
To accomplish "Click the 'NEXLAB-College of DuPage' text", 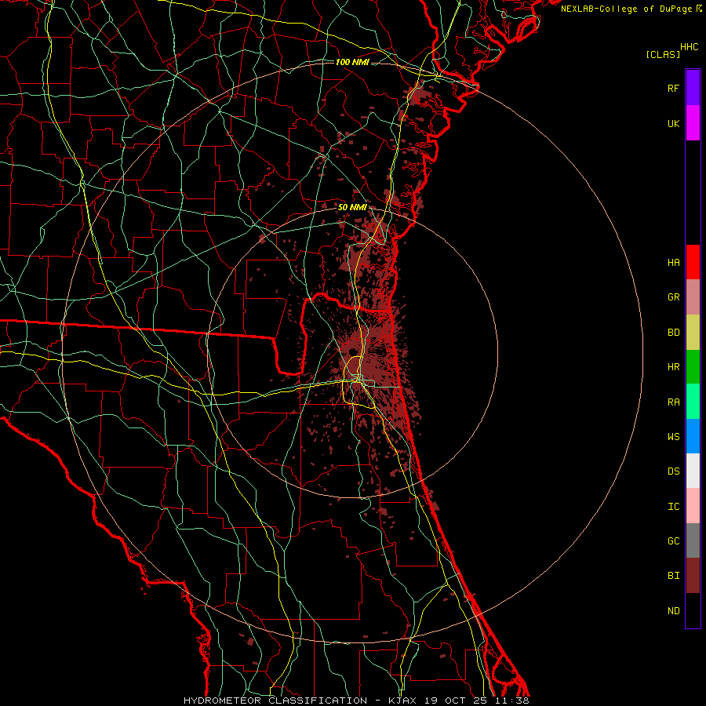I will point(626,9).
